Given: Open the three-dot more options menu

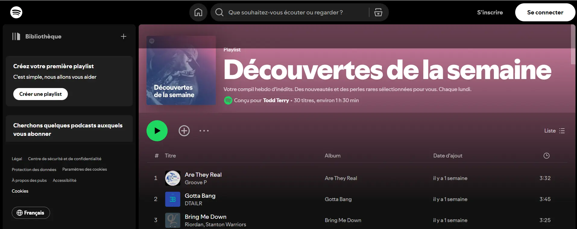Looking at the screenshot, I should [x=204, y=131].
